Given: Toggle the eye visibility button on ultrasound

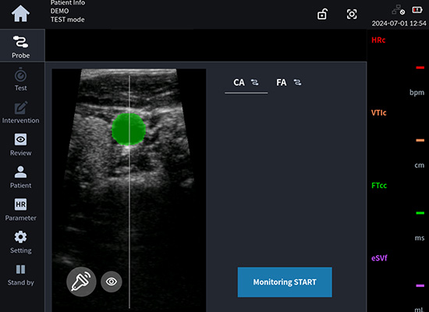Looking at the screenshot, I should pyautogui.click(x=112, y=282).
